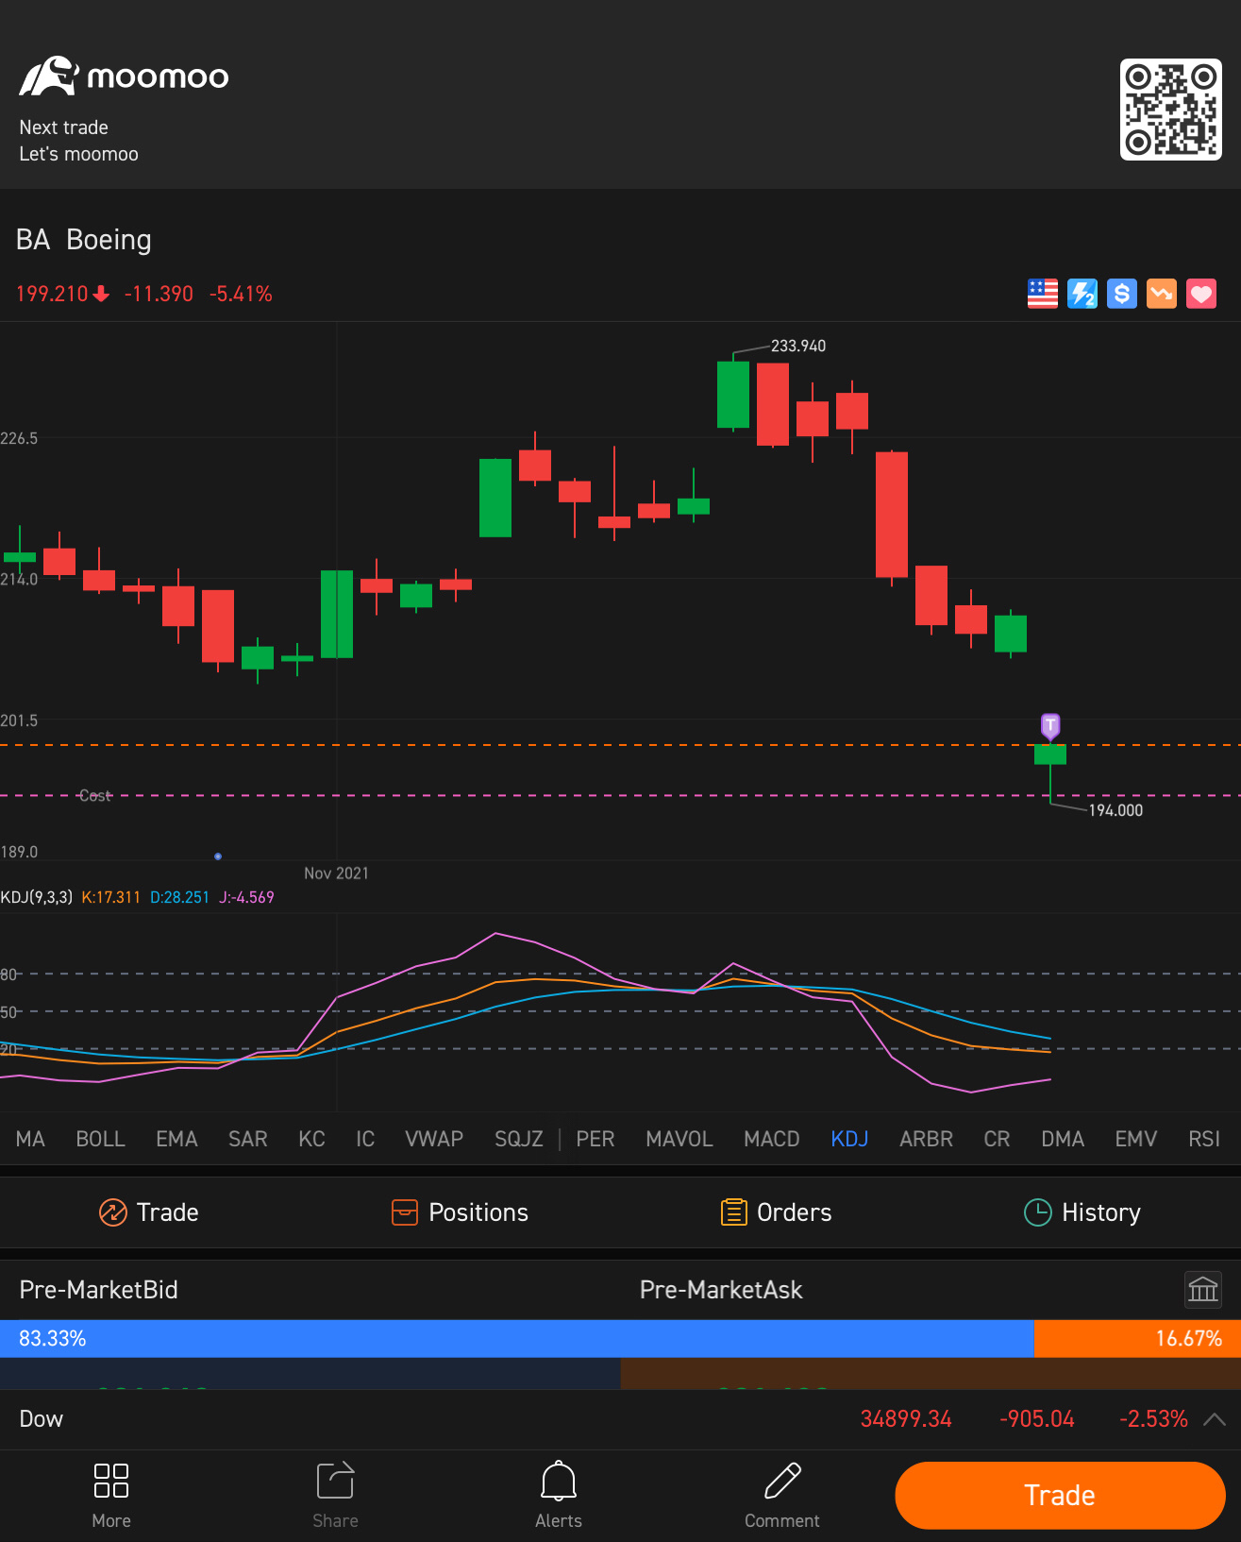
Task: Tap the KDJ(9,3,3) parameters label
Action: (x=37, y=897)
